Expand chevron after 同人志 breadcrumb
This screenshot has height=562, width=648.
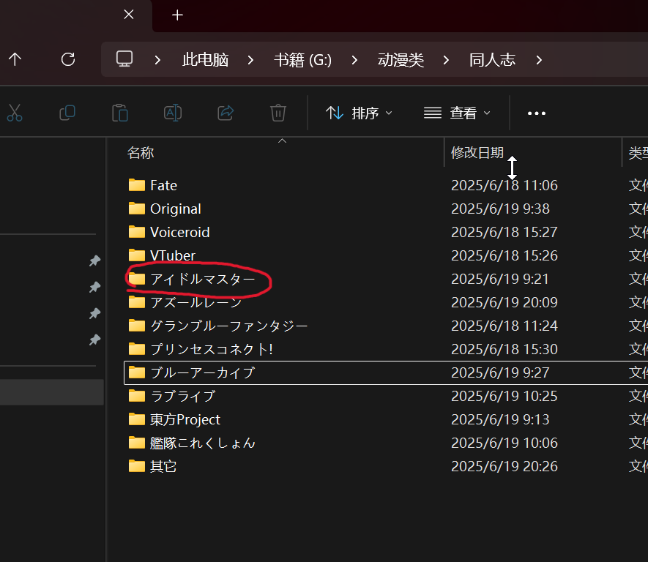[539, 60]
